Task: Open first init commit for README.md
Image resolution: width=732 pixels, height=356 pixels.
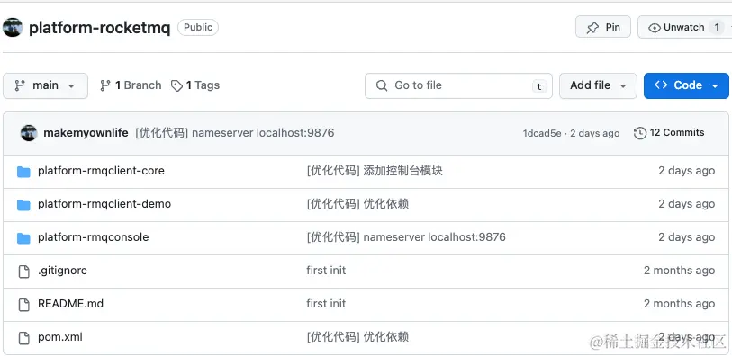Action: coord(326,304)
